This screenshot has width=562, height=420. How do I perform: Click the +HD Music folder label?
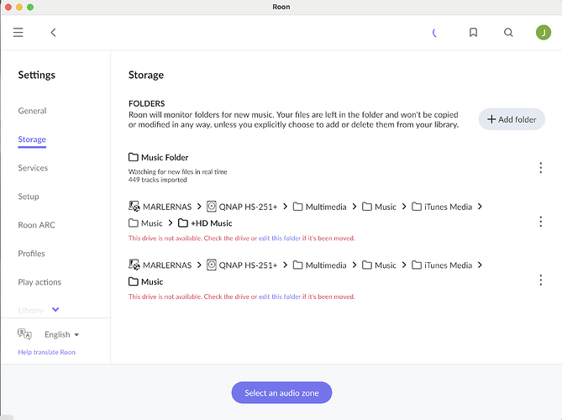click(212, 223)
